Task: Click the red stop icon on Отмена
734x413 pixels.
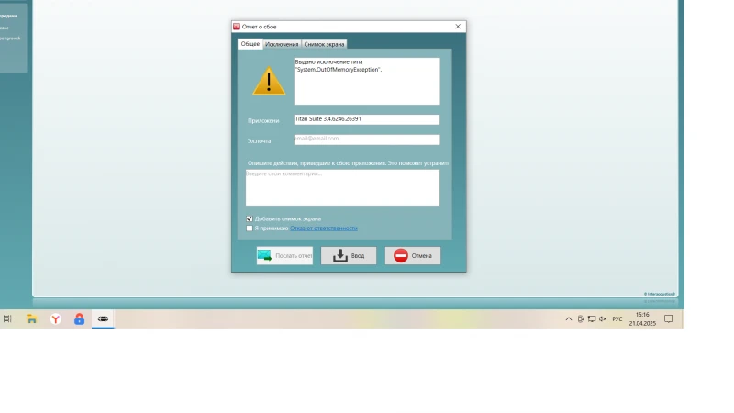Action: click(x=401, y=255)
